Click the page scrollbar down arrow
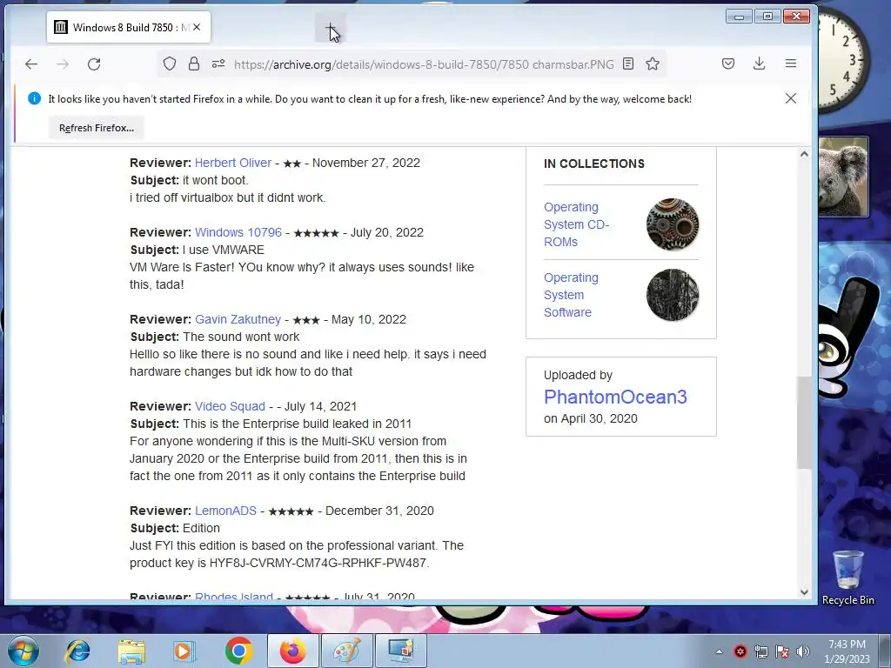 [803, 591]
